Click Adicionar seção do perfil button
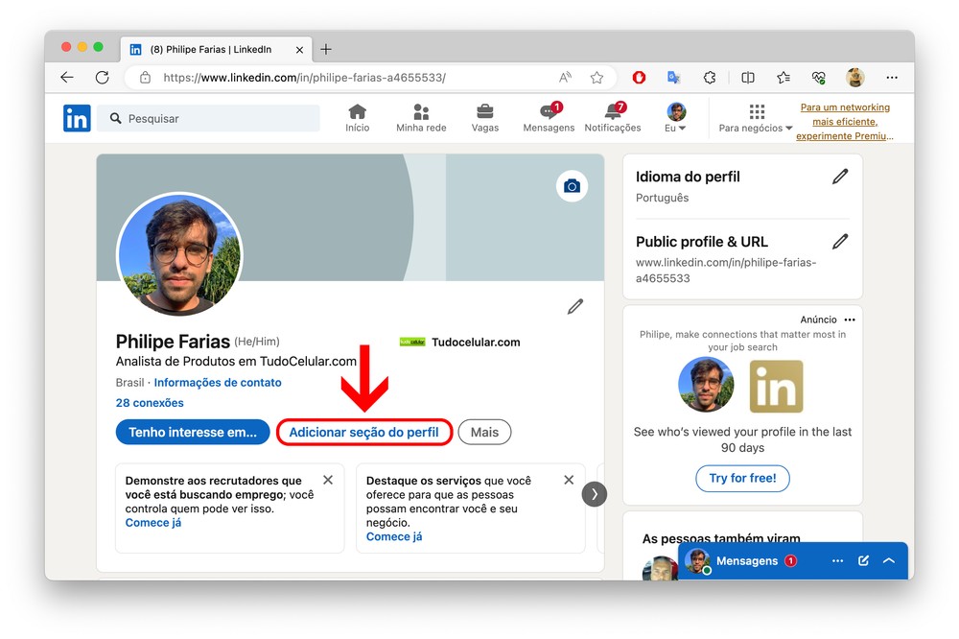The height and width of the screenshot is (639, 959). 363,433
